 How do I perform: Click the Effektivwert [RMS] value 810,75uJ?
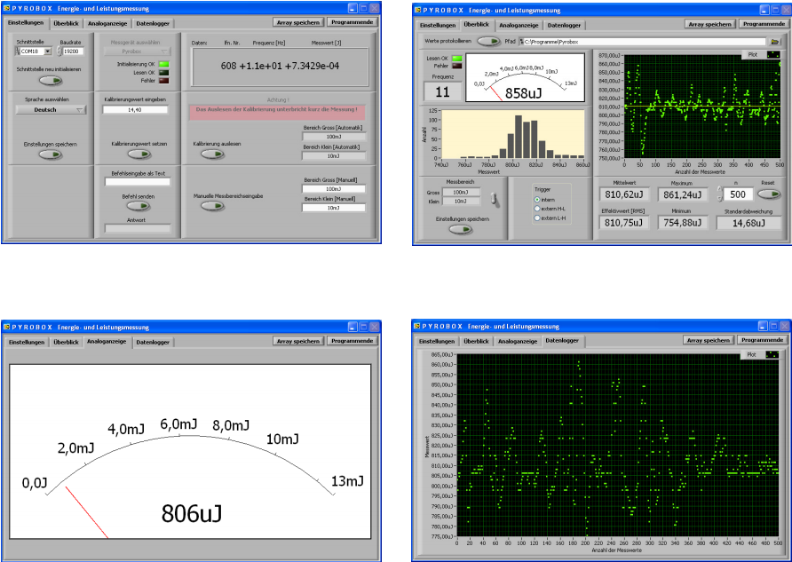(x=624, y=223)
